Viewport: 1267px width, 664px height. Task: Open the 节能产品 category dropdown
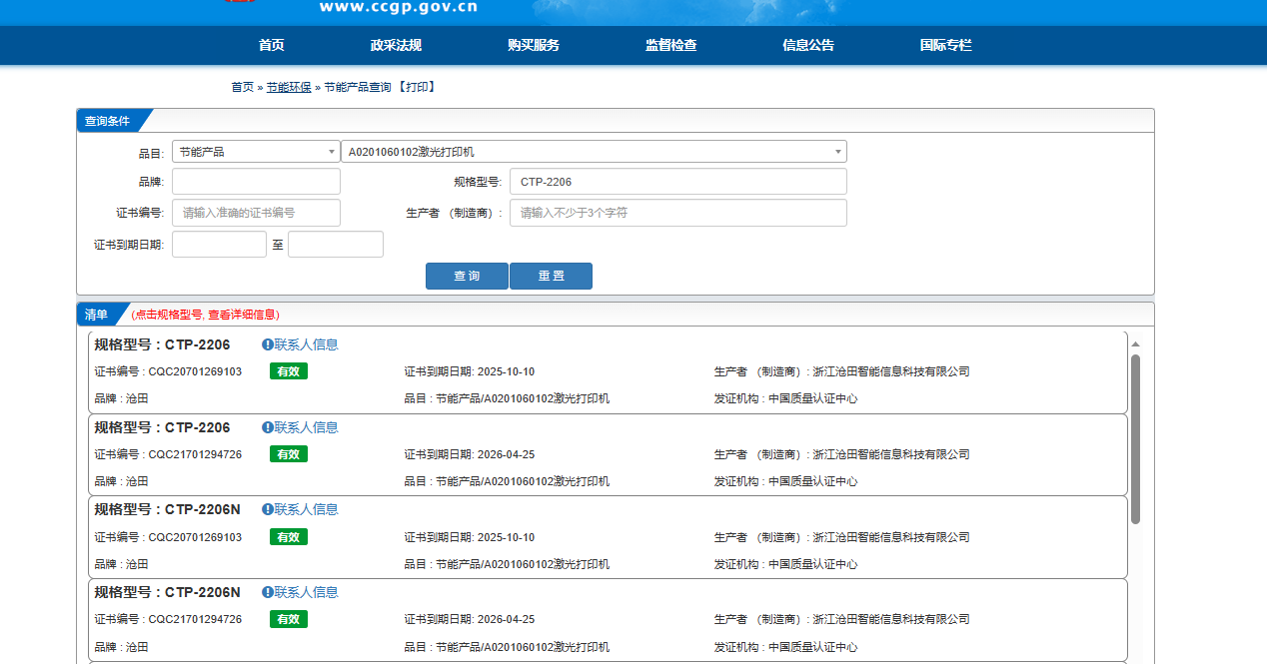(x=256, y=152)
